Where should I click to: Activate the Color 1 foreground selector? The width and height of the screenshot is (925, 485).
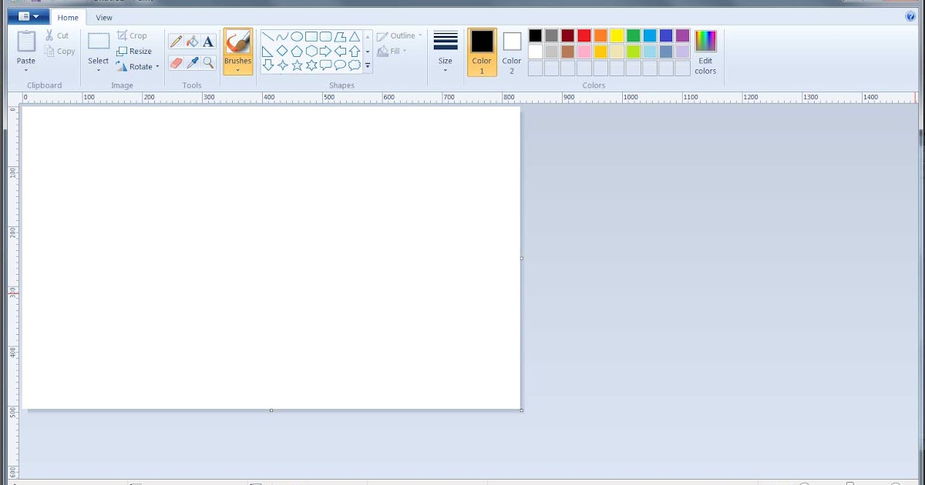(x=482, y=52)
